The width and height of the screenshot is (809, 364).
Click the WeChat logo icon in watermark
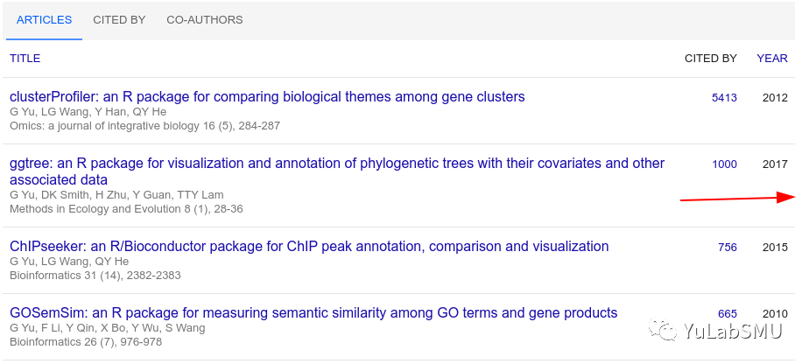coord(663,331)
